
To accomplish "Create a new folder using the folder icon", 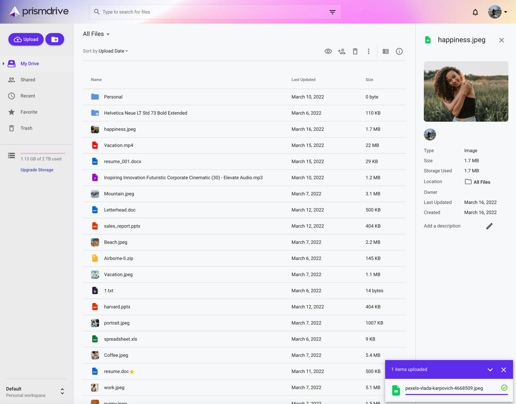I will point(55,39).
